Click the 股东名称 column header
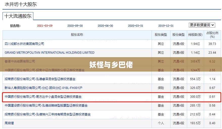The image size is (222, 129). pyautogui.click(x=77, y=35)
